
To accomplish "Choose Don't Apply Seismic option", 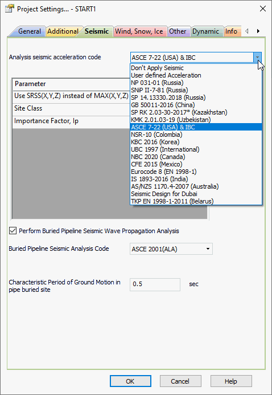I will [x=196, y=68].
